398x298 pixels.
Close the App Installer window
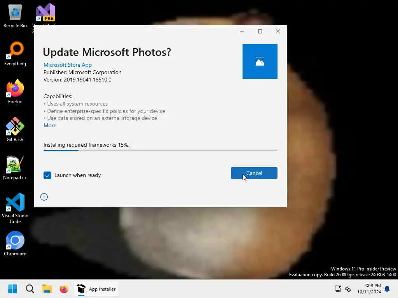[278, 31]
